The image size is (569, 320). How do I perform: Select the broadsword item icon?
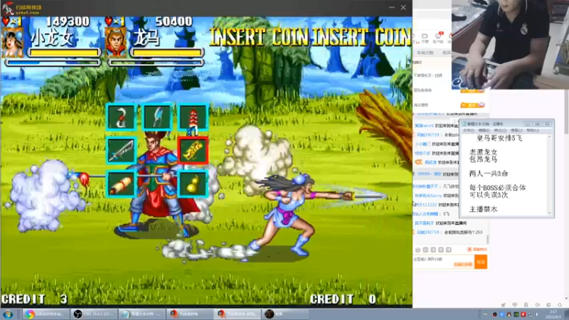coord(121,150)
